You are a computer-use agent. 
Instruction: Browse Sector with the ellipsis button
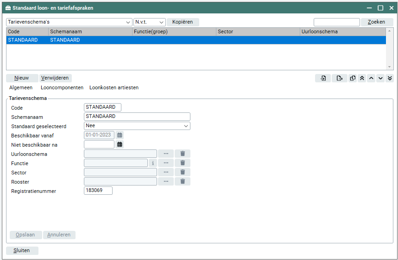tap(166, 172)
